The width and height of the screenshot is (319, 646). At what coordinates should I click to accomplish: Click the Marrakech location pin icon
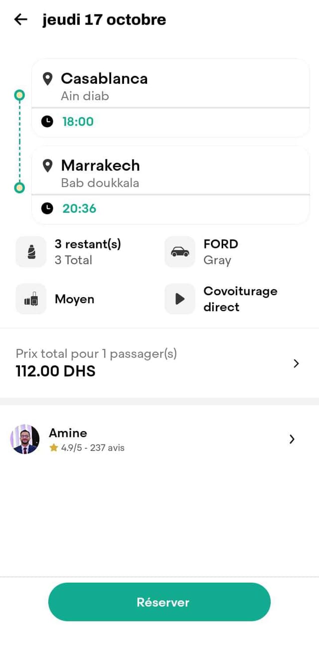47,166
